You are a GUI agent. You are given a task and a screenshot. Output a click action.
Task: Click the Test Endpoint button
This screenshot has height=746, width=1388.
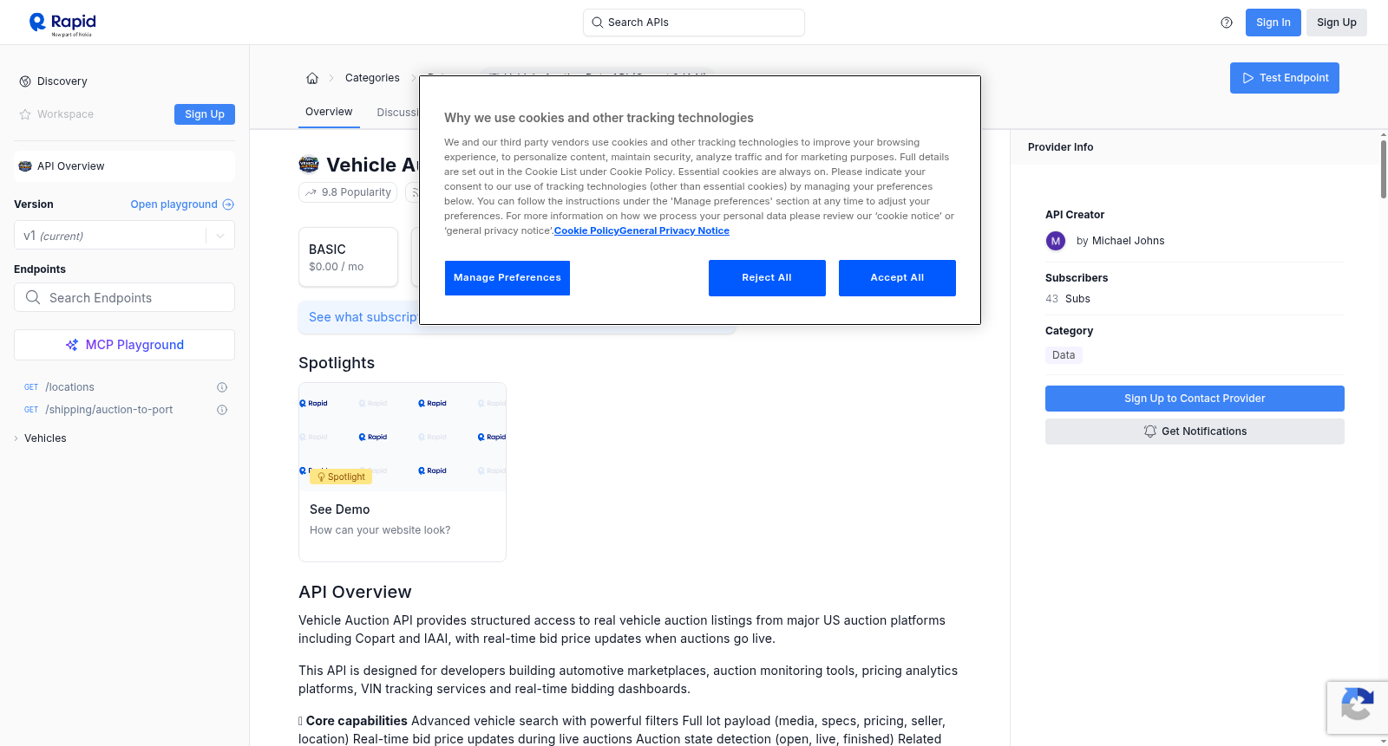tap(1285, 78)
